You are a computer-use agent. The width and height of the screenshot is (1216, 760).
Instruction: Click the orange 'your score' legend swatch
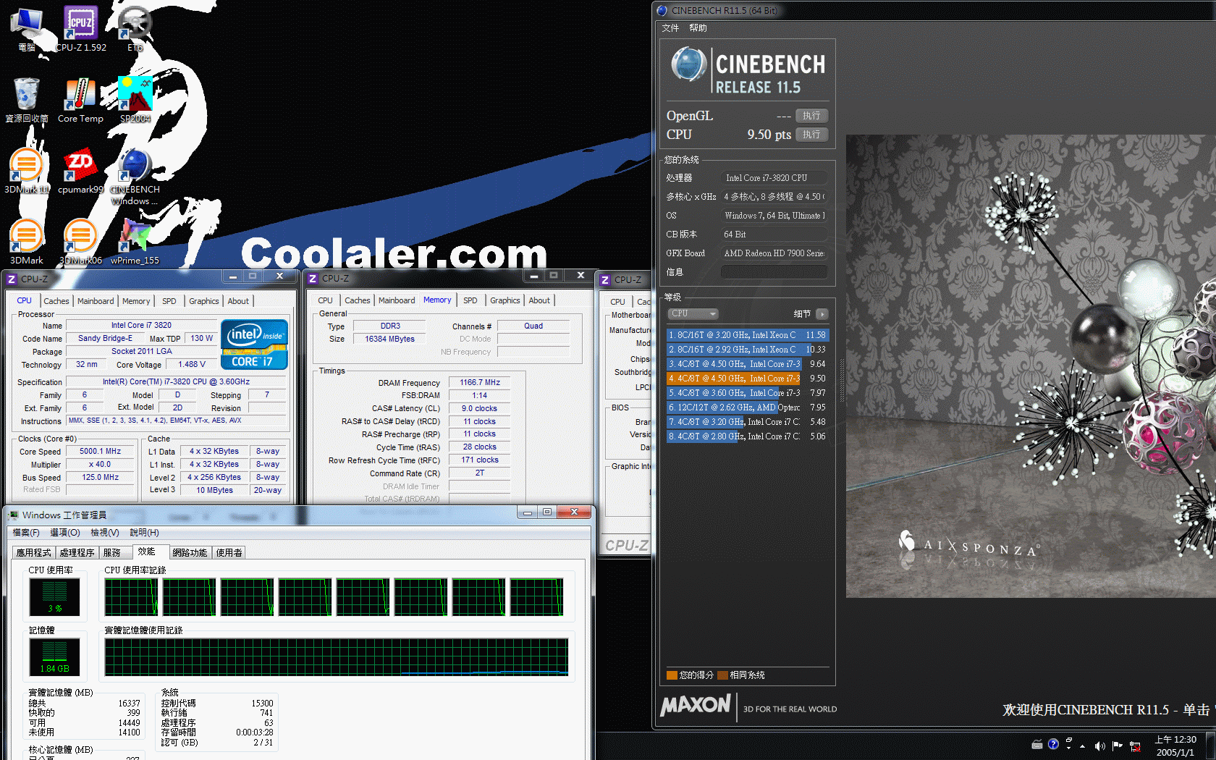[672, 675]
